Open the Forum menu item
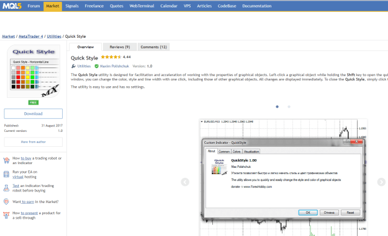388x236 pixels. 34,6
